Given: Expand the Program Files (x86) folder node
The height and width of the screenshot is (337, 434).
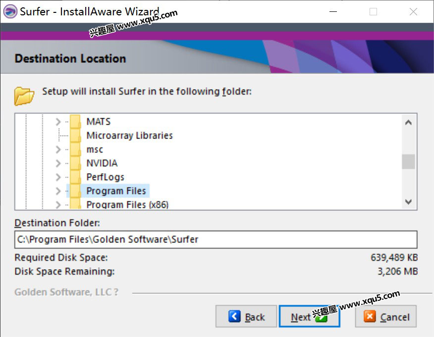Looking at the screenshot, I should pos(58,204).
